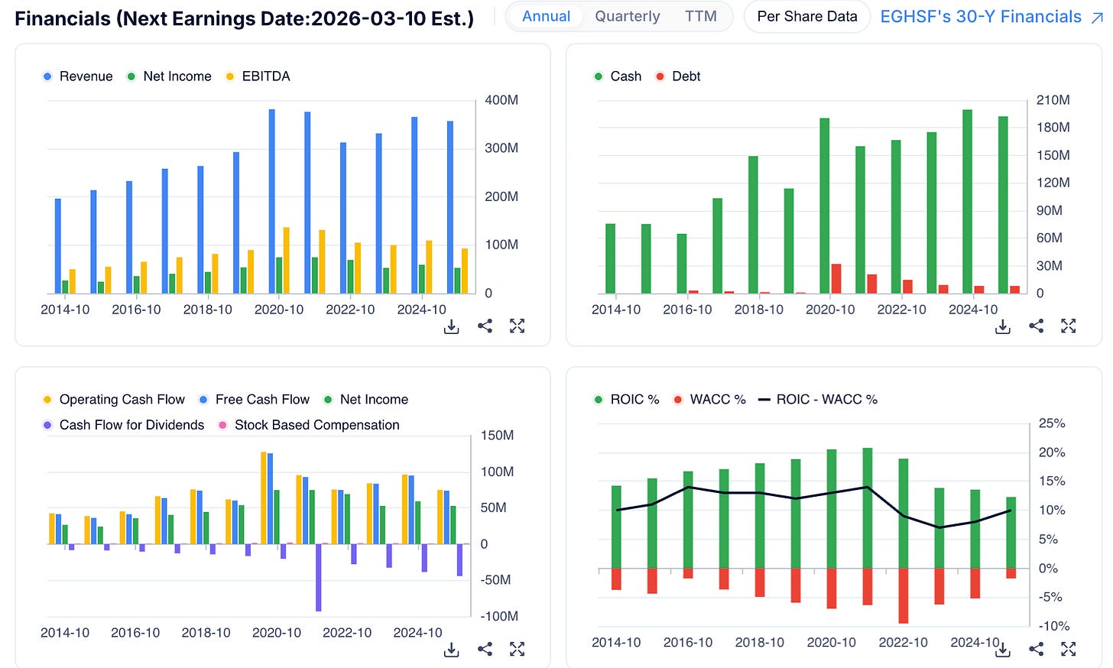Viewport: 1113px width, 668px height.
Task: Toggle the ROIC % legend series
Action: pyautogui.click(x=627, y=400)
